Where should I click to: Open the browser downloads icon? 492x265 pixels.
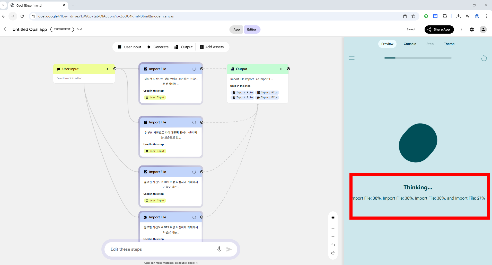pos(459,16)
